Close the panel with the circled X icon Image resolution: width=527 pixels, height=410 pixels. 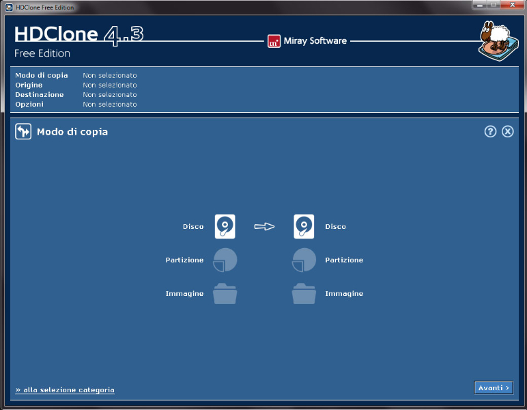click(507, 131)
